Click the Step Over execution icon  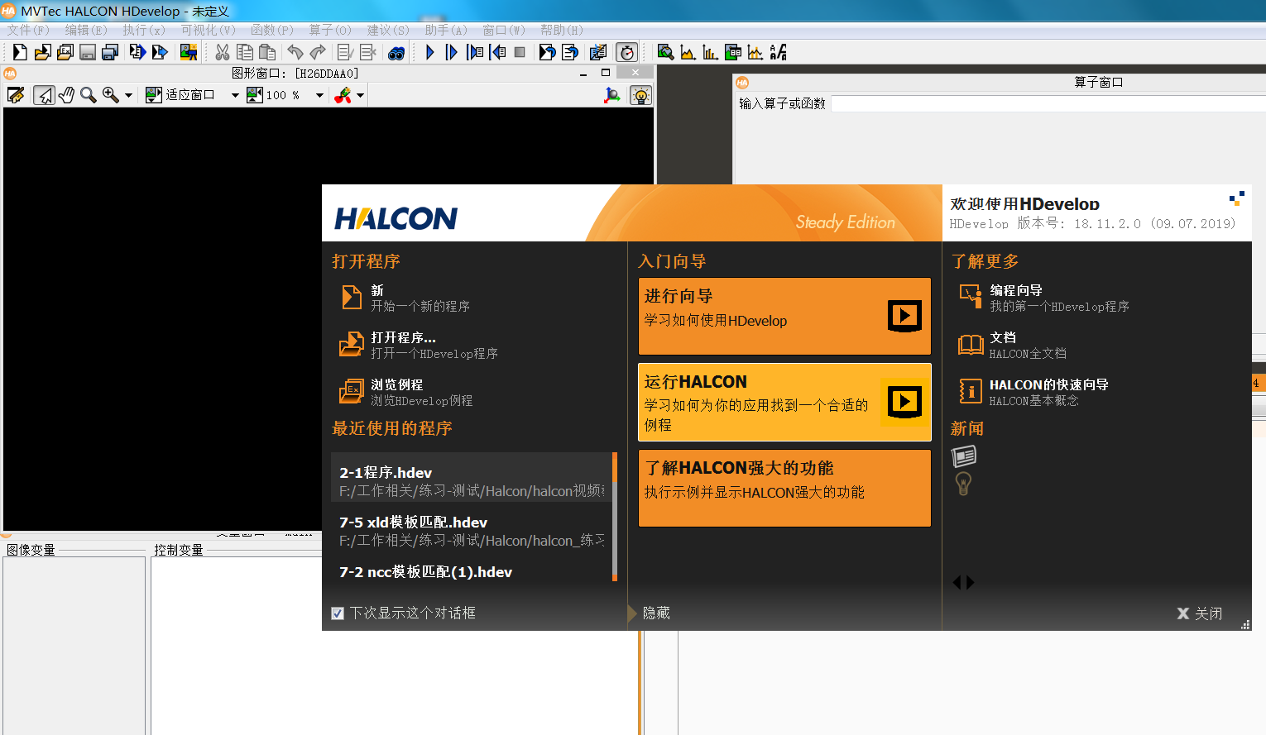point(452,52)
